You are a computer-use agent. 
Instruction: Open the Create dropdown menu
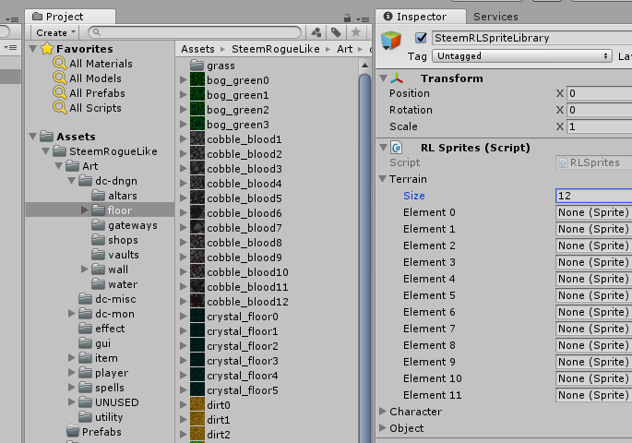point(54,32)
